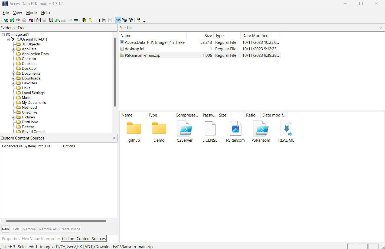Click the Create Disk Image icon
Screen dimensions: 385x249
(x=38, y=20)
